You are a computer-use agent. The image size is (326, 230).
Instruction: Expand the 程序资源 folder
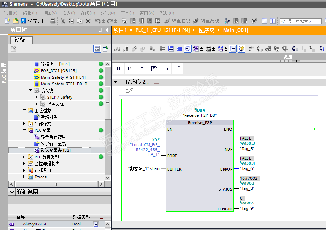click(37, 104)
